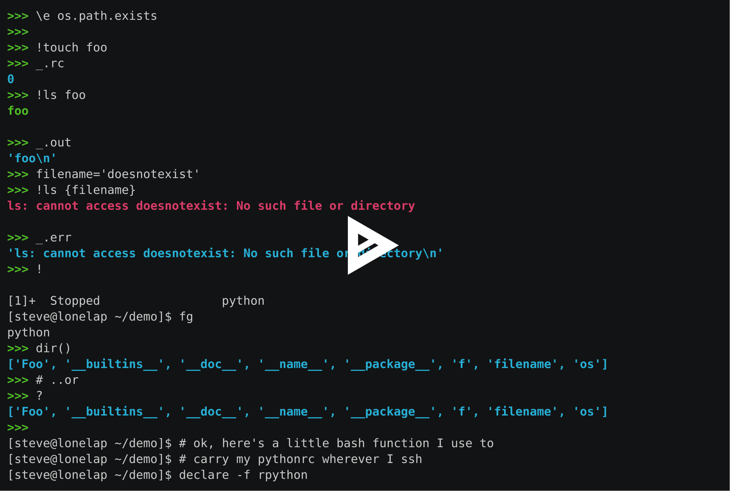730x491 pixels.
Task: Click the cyan '0' return code output
Action: tap(11, 79)
